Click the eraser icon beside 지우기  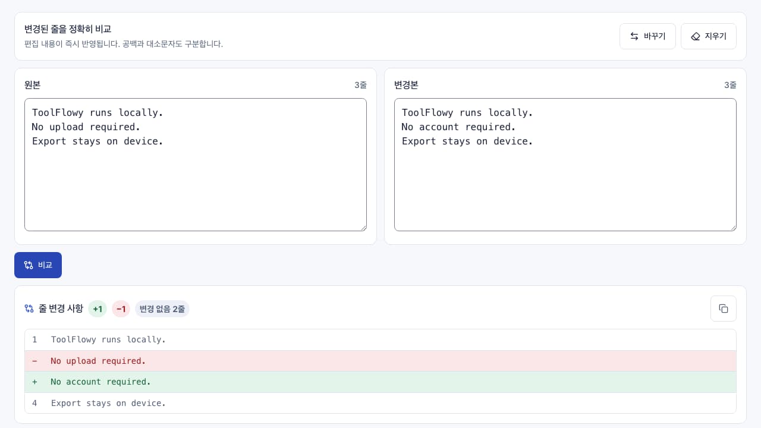coord(696,36)
